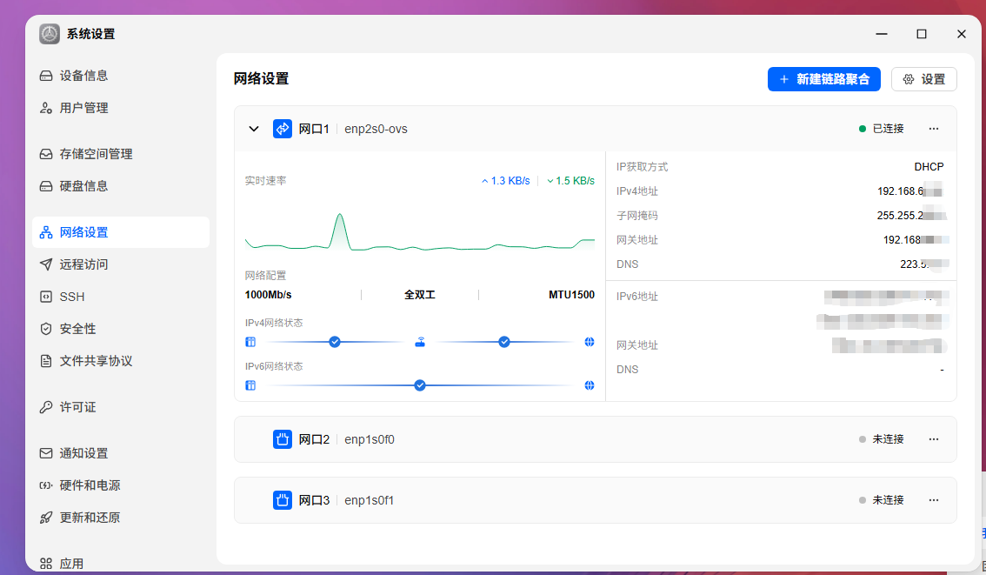This screenshot has height=575, width=986.
Task: Click 新建链路聚合 button
Action: point(823,79)
